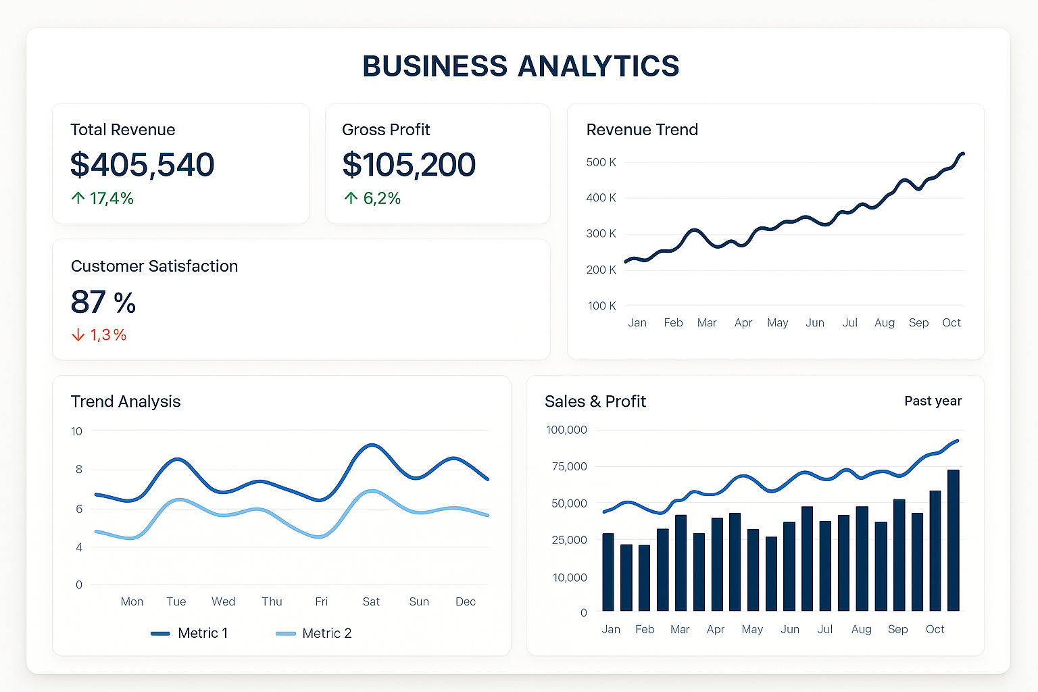Click the red down arrow under Customer Satisfaction
Viewport: 1038px width, 692px height.
pyautogui.click(x=78, y=335)
